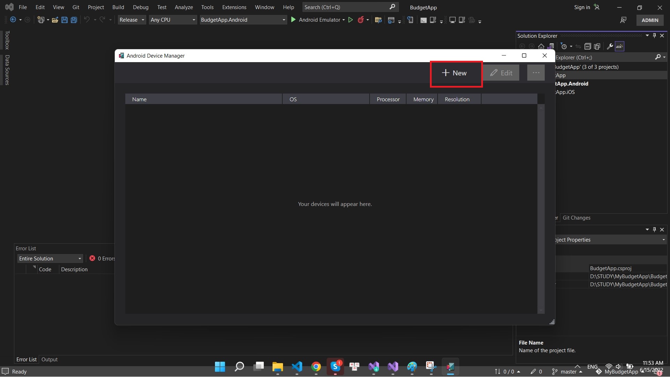Click the Undo icon in the toolbar
Screen dimensions: 670x377
pos(87,20)
